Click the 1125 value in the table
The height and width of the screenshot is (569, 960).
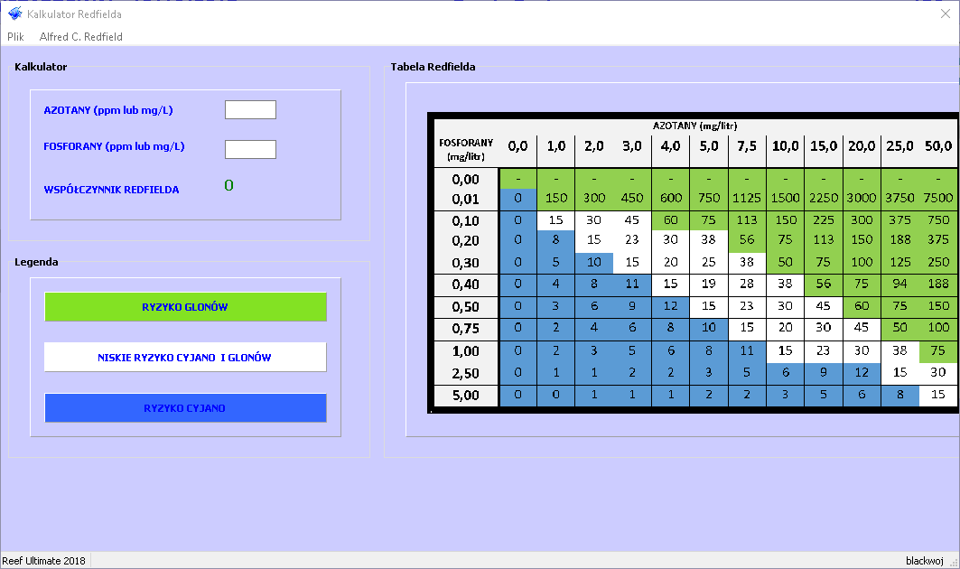pyautogui.click(x=747, y=199)
